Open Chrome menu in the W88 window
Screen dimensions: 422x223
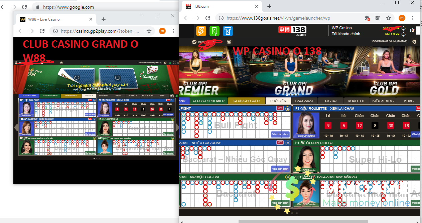[x=173, y=31]
